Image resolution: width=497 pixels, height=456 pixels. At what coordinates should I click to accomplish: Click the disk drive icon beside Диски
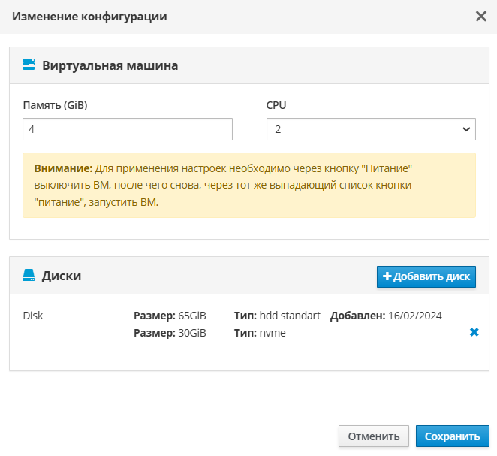(x=29, y=276)
